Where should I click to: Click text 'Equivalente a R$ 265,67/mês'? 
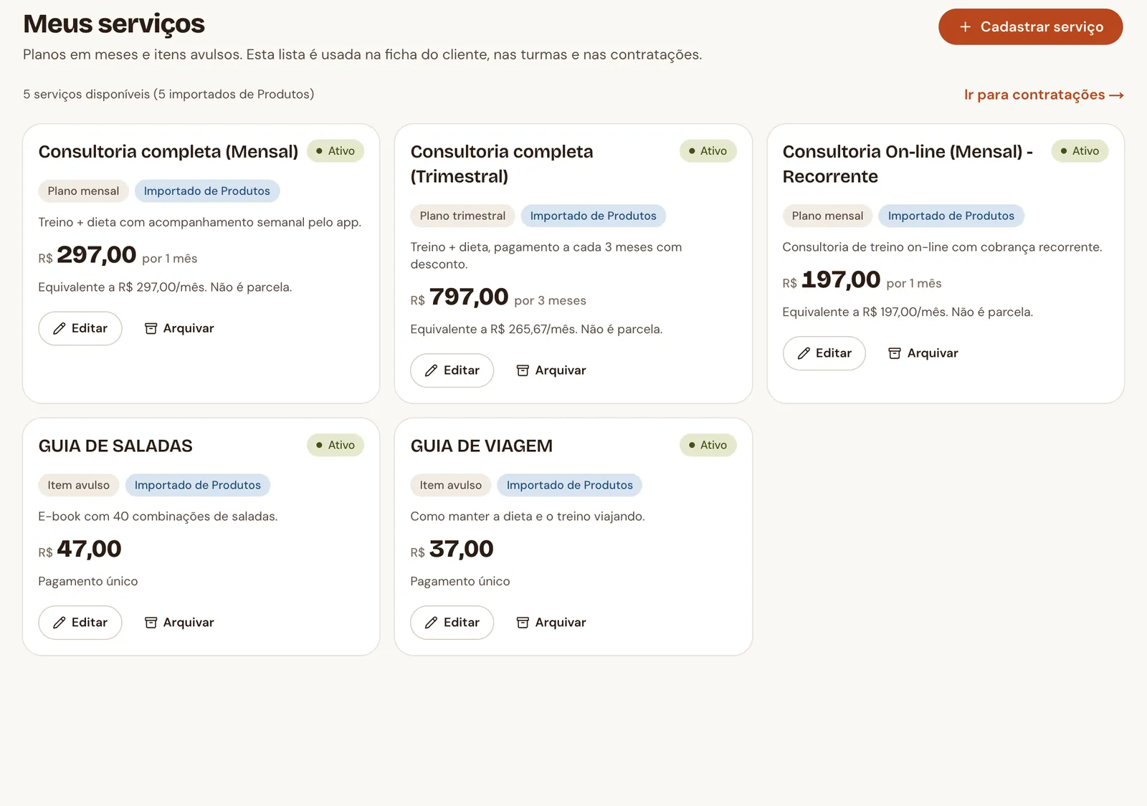point(493,330)
